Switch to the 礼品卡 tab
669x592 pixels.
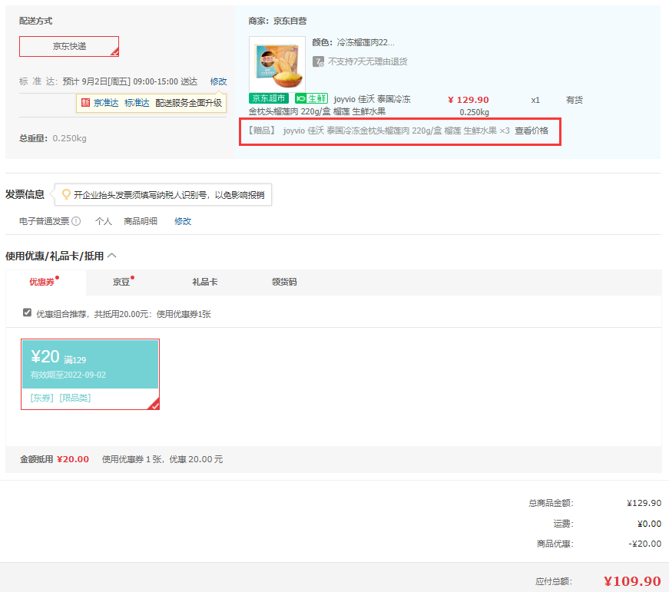(x=205, y=282)
